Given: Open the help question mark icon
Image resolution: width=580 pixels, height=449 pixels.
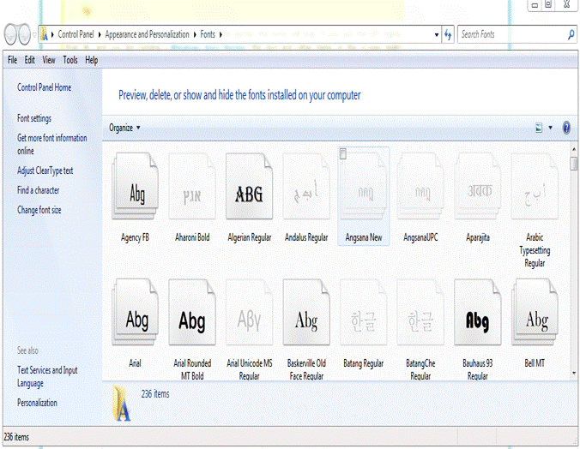Looking at the screenshot, I should [x=566, y=128].
